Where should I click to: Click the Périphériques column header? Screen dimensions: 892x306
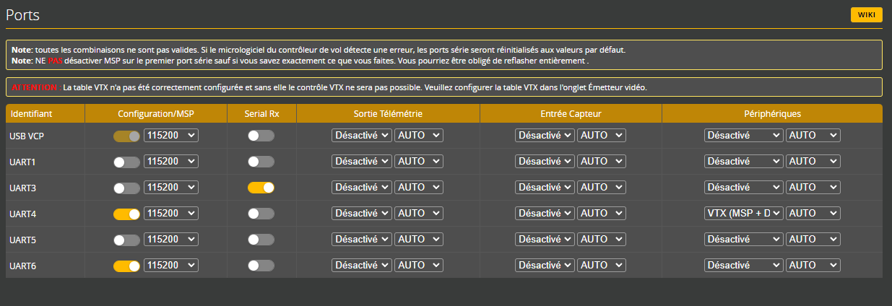click(771, 114)
